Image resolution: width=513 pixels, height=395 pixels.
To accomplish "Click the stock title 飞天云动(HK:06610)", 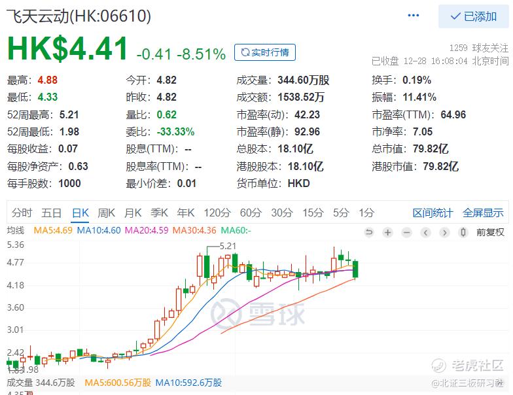I will [x=79, y=16].
